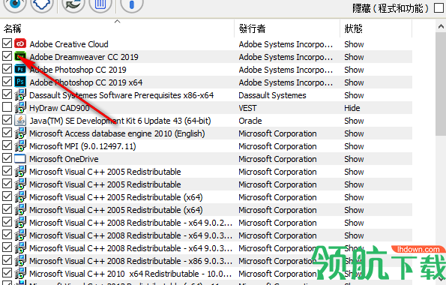This screenshot has height=285, width=446.
Task: Select Adobe Photoshop CC 2019 x64 name
Action: coord(86,82)
